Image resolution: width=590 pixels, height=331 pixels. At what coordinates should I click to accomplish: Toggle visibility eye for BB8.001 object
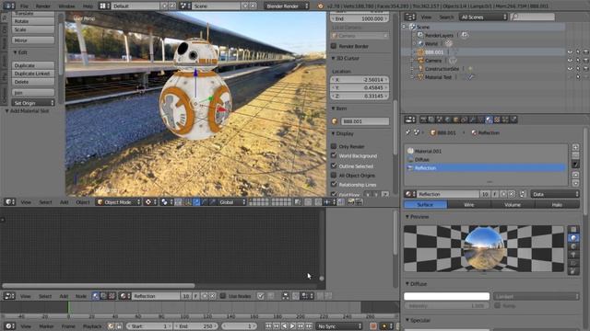[570, 51]
